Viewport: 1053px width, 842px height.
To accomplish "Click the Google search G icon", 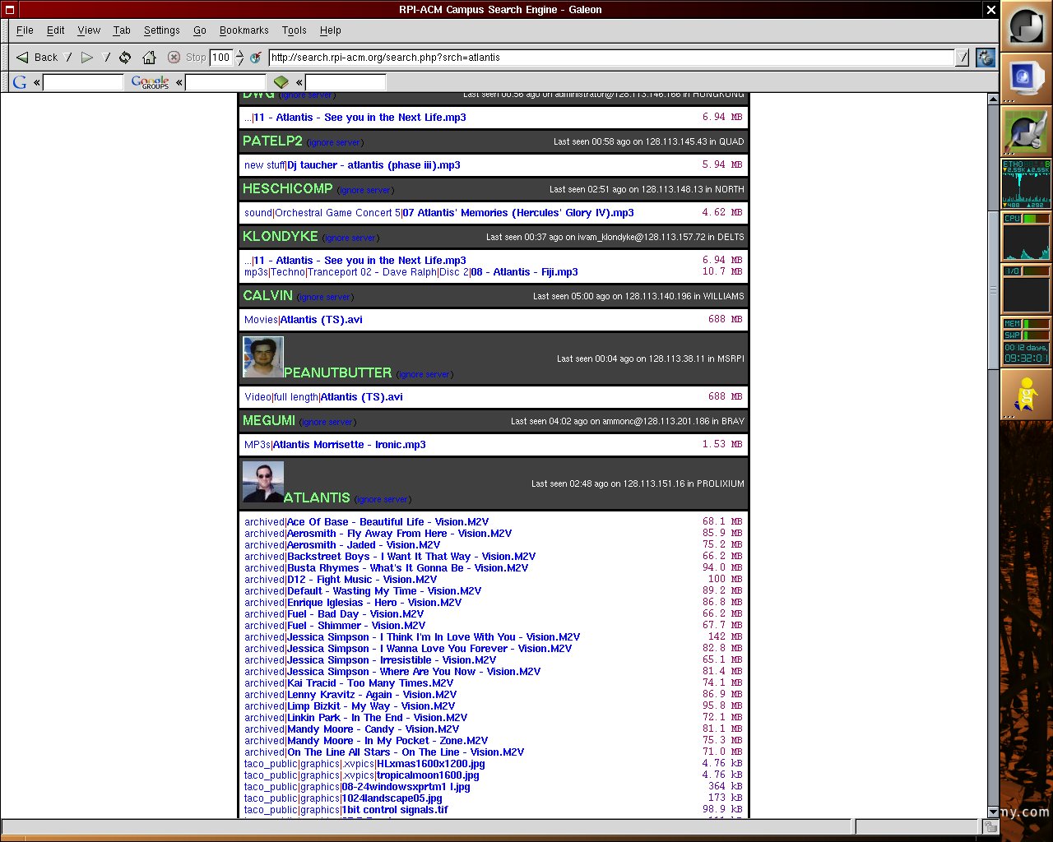I will pyautogui.click(x=20, y=82).
